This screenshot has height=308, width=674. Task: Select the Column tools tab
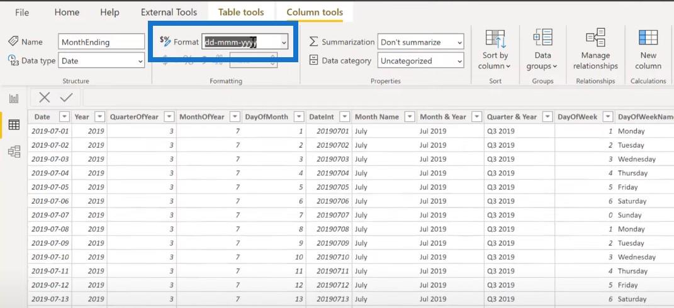[315, 13]
